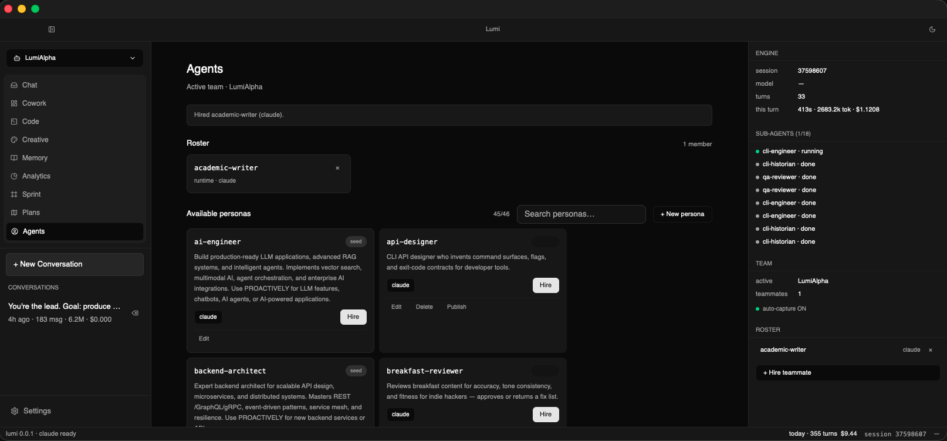Open the Code section
This screenshot has width=947, height=441.
[75, 122]
